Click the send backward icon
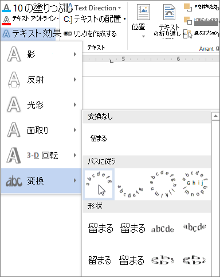Image resolution: width=220 pixels, height=277 pixels. (x=188, y=21)
